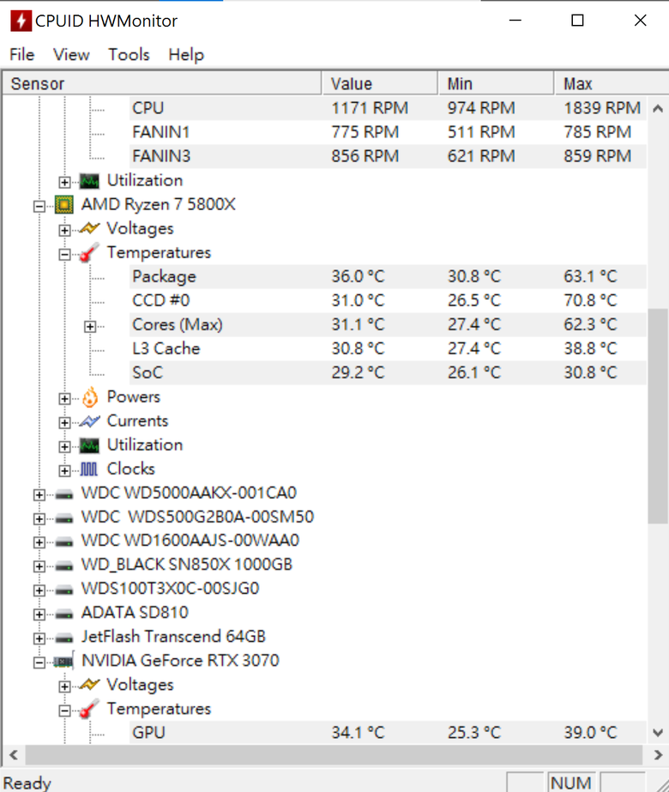Collapse the NVIDIA Temperatures node

(64, 710)
